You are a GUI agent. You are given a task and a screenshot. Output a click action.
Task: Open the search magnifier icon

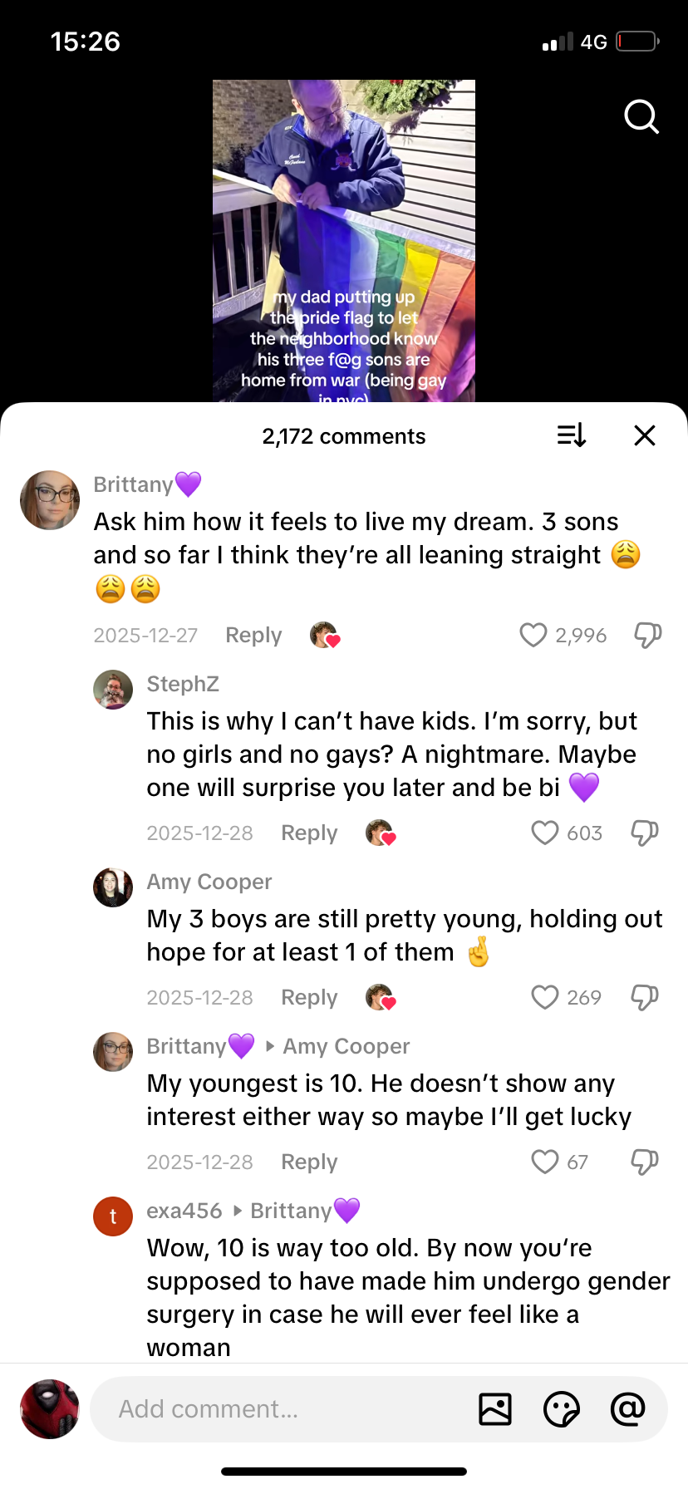point(641,117)
